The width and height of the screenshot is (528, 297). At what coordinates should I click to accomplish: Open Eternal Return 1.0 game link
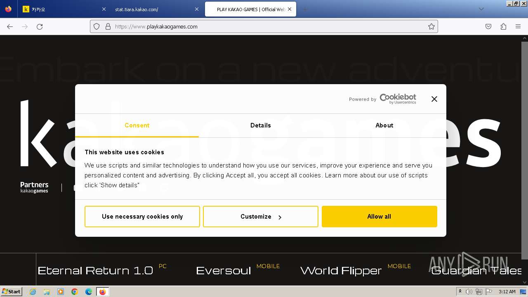pyautogui.click(x=95, y=271)
